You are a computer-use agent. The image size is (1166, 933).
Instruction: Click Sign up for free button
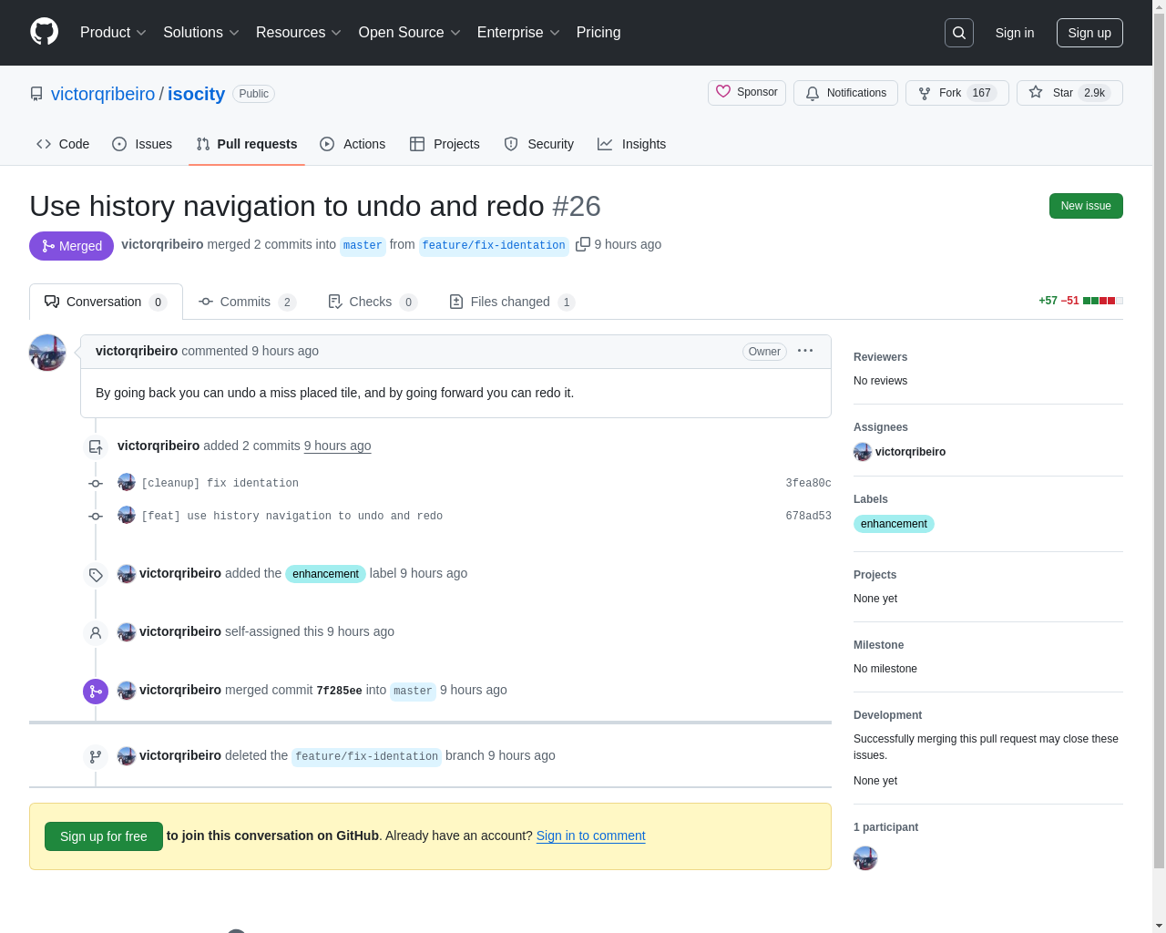(x=104, y=836)
